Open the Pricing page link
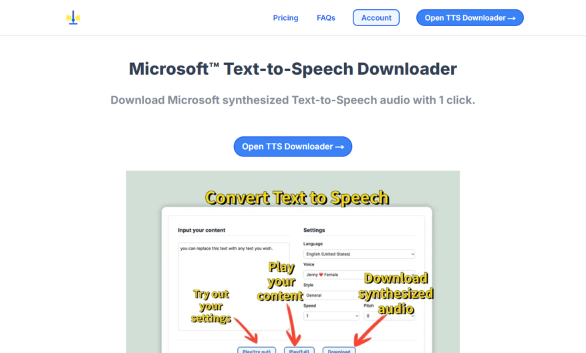Viewport: 586px width, 353px height. pyautogui.click(x=285, y=18)
